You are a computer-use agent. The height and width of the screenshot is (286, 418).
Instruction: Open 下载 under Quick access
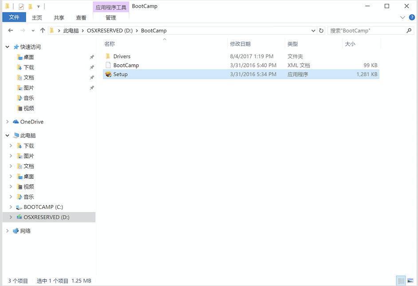[29, 67]
